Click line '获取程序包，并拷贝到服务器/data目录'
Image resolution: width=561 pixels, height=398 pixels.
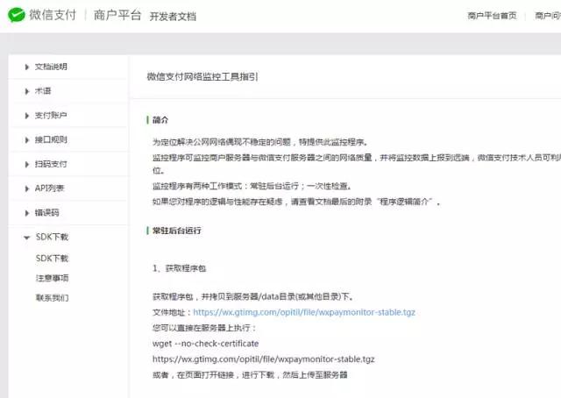point(253,296)
